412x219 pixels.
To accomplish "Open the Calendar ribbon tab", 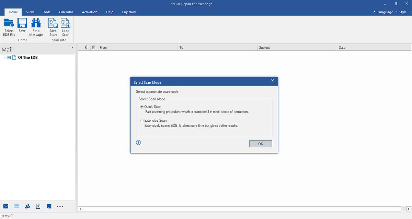I will 66,12.
